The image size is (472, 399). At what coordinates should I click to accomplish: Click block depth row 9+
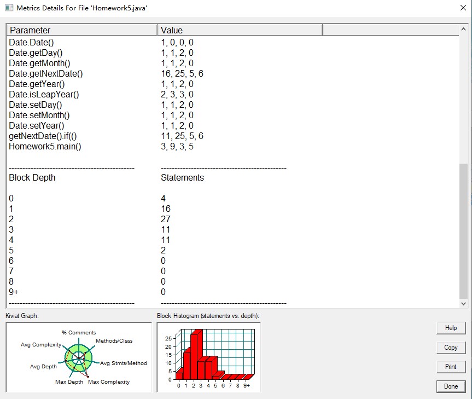tap(14, 292)
